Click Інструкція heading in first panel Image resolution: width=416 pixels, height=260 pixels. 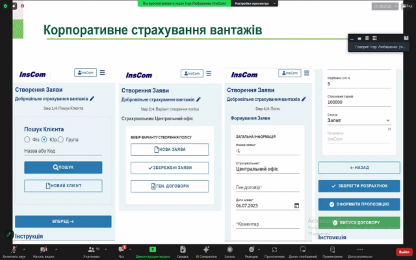click(29, 236)
